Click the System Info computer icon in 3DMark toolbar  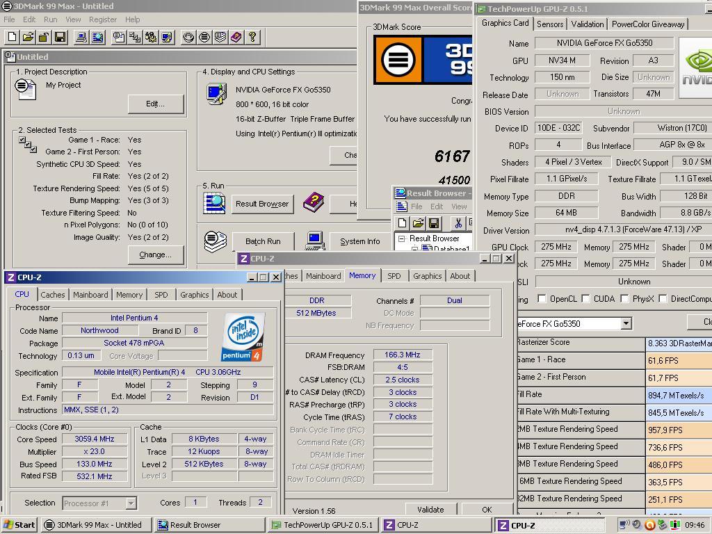(x=81, y=38)
